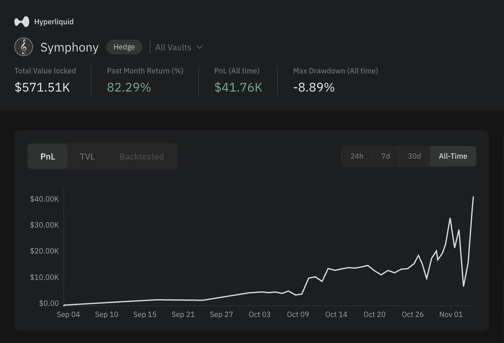504x343 pixels.
Task: Click the Nov 01 date label
Action: (x=451, y=314)
